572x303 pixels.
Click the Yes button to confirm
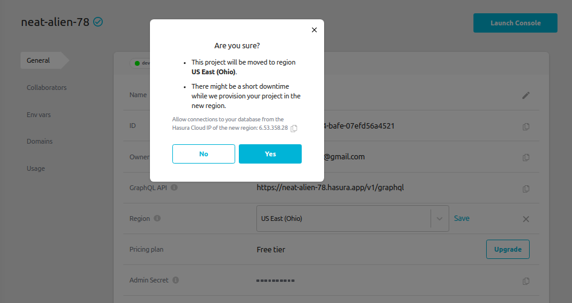tap(270, 154)
